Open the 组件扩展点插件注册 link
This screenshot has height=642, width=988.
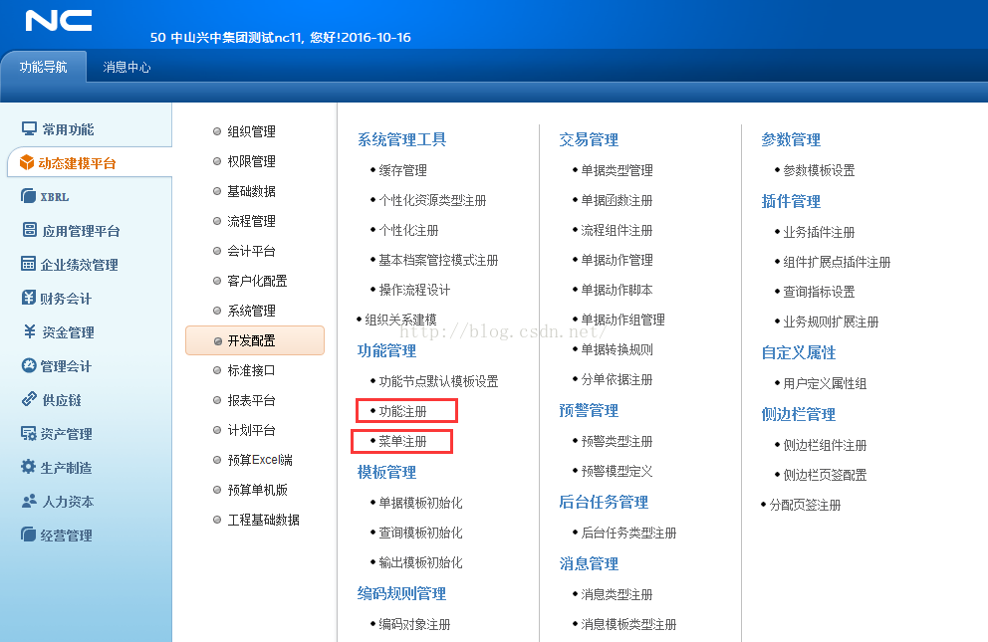(x=837, y=262)
